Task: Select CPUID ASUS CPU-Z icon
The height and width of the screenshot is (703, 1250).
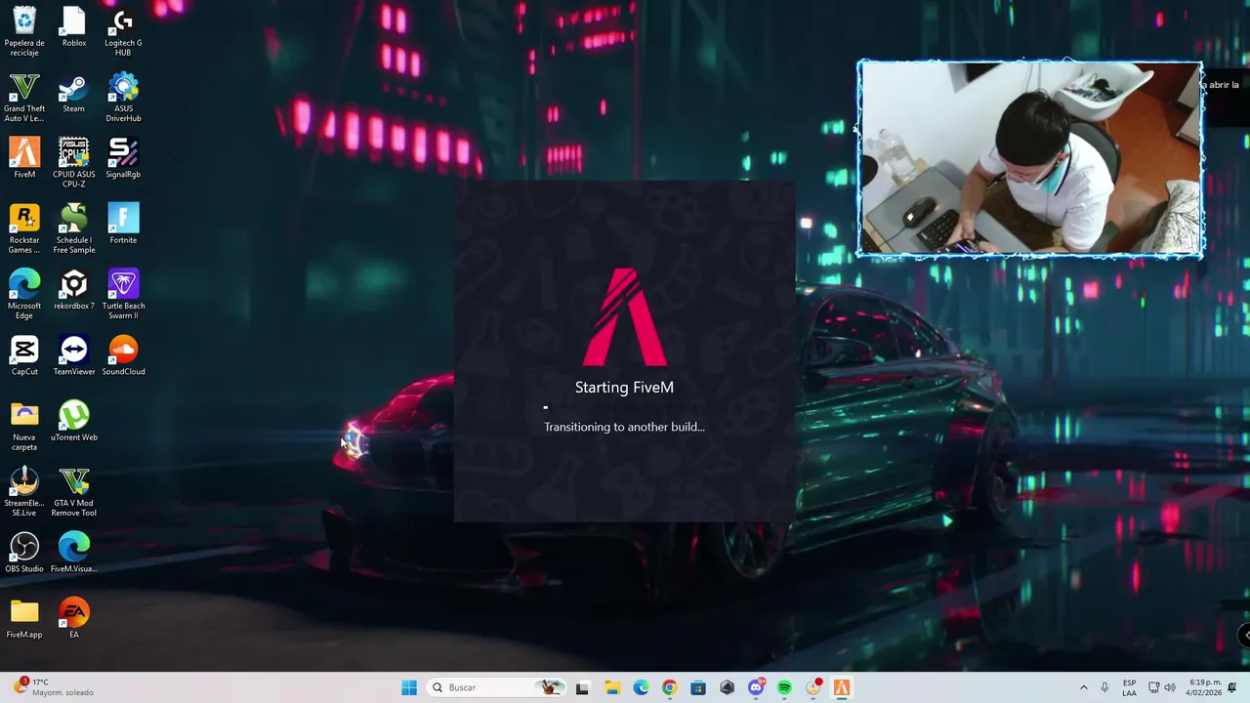Action: [74, 162]
